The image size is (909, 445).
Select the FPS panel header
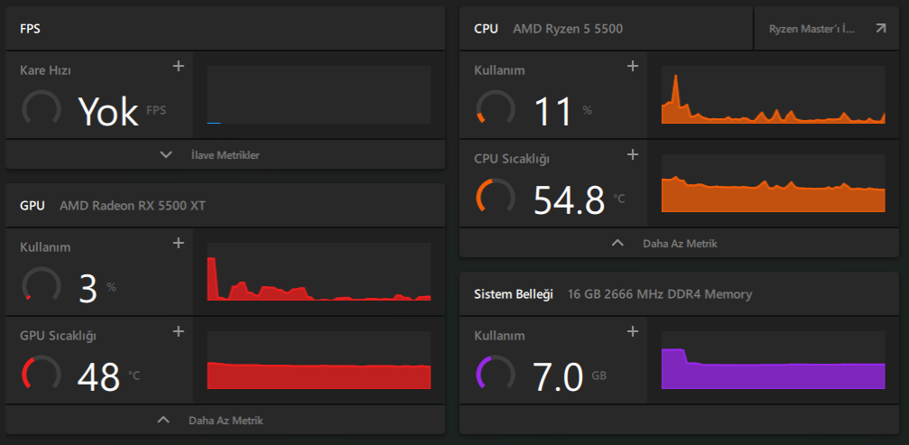[225, 28]
